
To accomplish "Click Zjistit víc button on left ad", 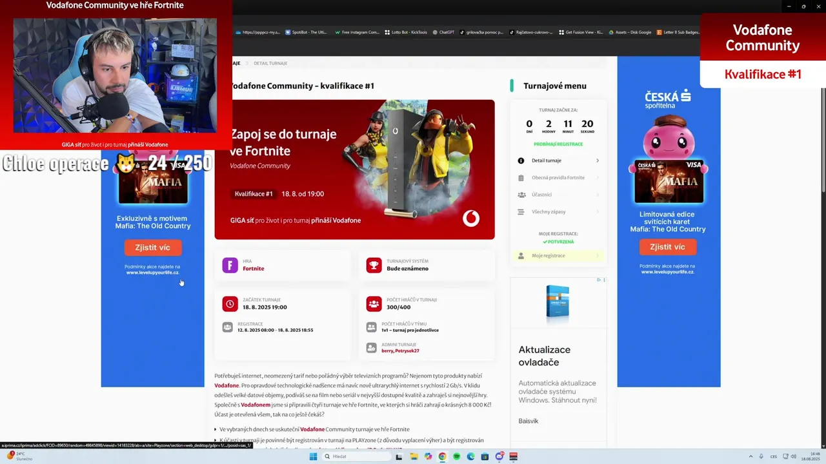I will click(x=153, y=247).
